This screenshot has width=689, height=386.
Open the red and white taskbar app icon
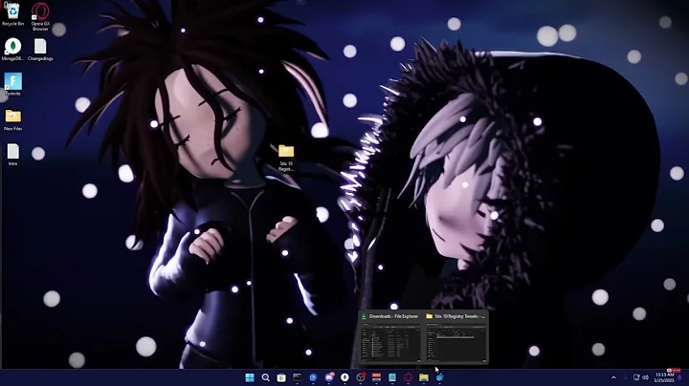(x=377, y=377)
